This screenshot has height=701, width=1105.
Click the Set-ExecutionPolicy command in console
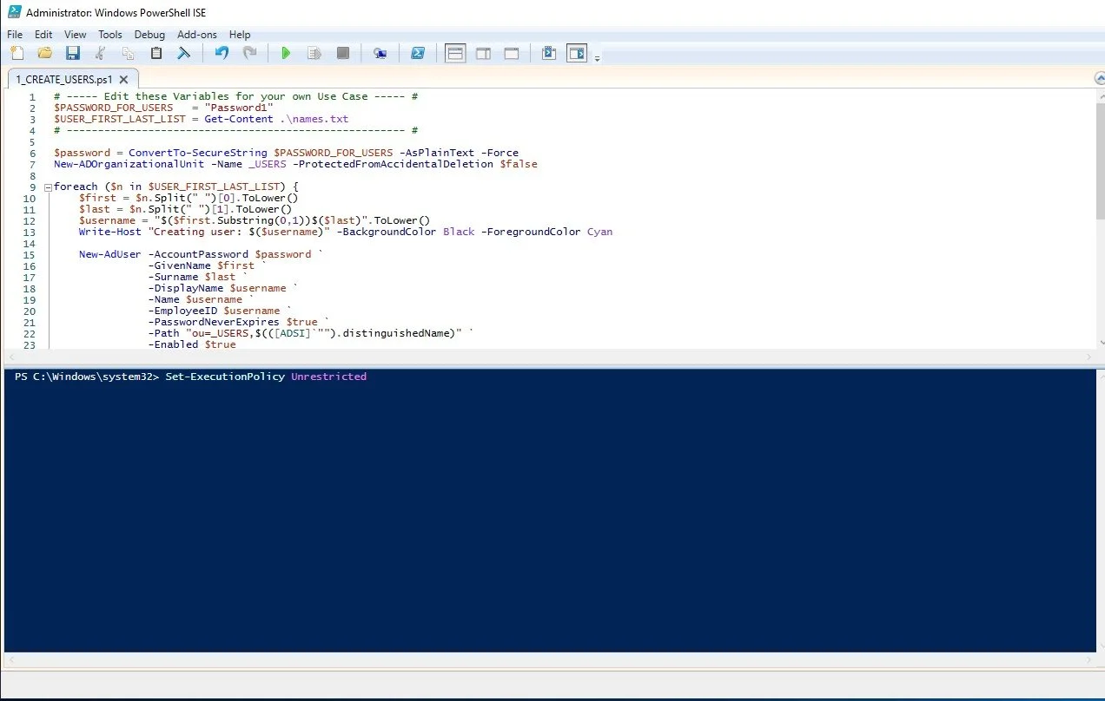[x=225, y=377]
